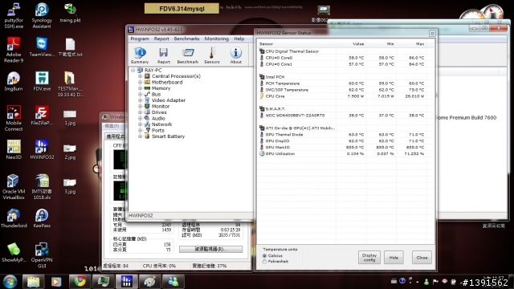Expand the Bus tree node

(x=140, y=94)
